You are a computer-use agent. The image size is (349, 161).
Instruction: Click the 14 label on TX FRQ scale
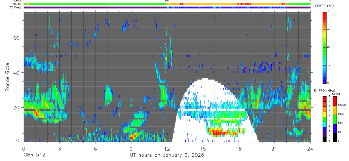tap(329, 116)
